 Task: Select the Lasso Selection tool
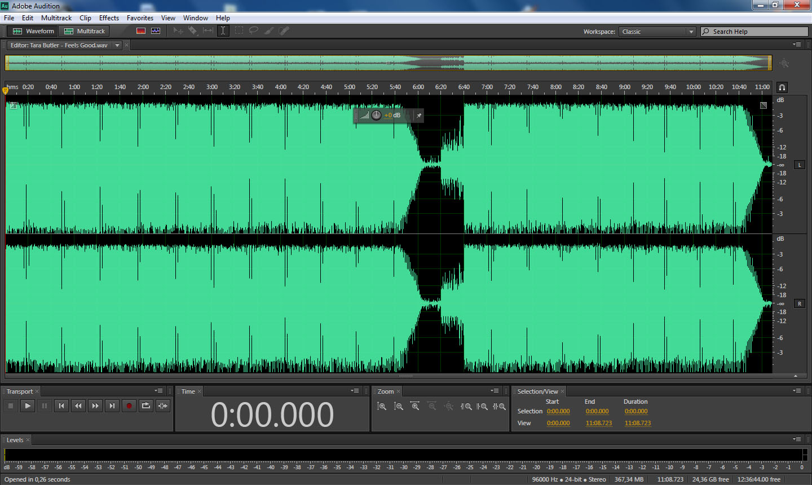[x=254, y=31]
